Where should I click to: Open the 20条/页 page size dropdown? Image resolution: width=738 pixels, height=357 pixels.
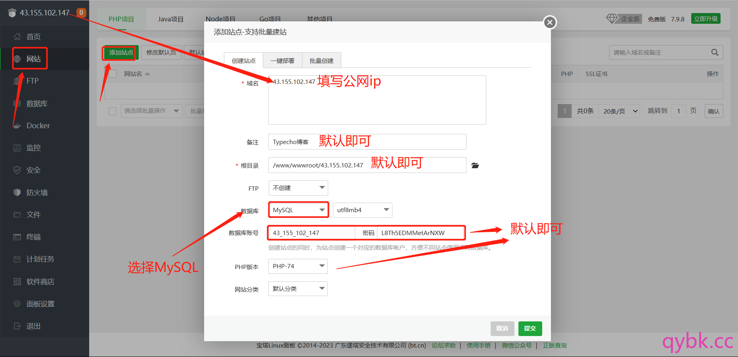point(619,111)
